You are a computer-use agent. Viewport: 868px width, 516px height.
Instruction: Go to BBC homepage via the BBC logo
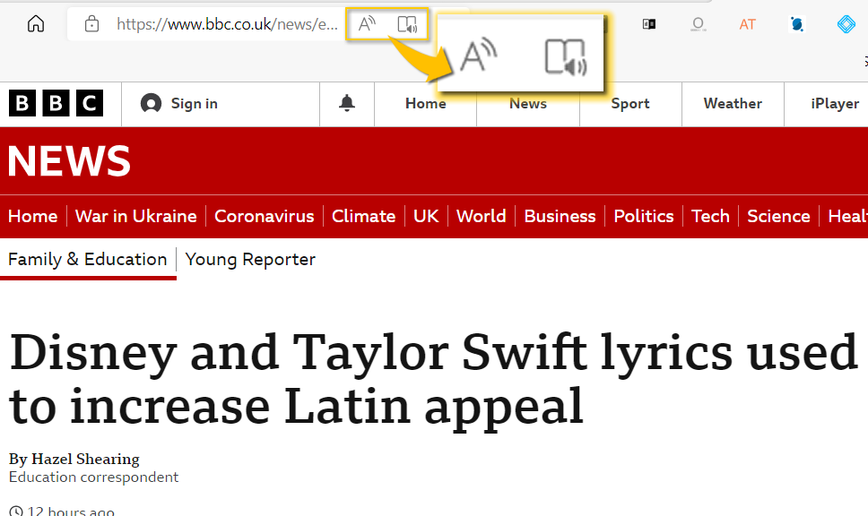point(56,103)
